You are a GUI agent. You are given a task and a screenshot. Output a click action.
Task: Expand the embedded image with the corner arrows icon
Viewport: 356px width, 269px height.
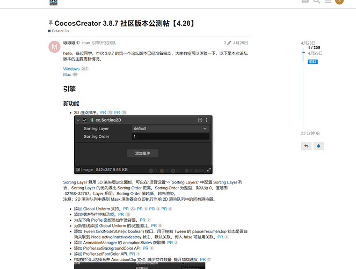[x=209, y=170]
